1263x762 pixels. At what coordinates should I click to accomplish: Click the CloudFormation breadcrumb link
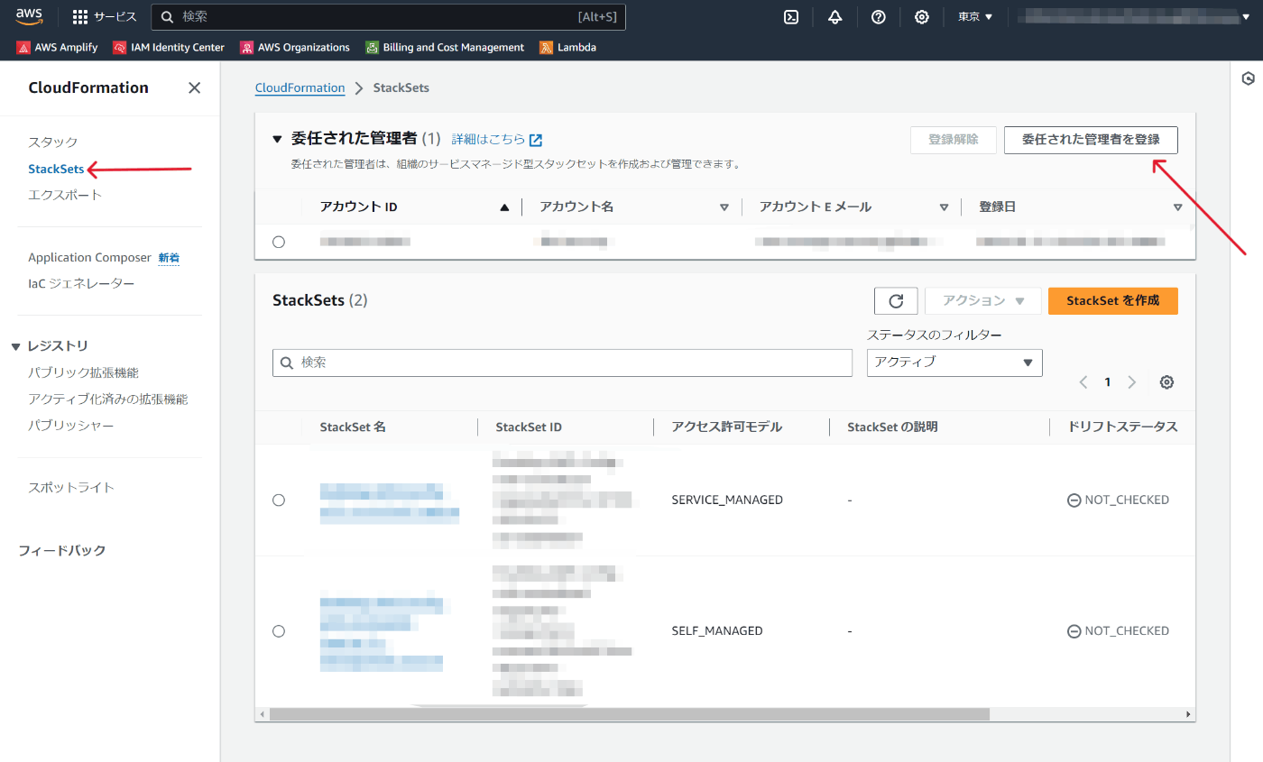tap(300, 88)
